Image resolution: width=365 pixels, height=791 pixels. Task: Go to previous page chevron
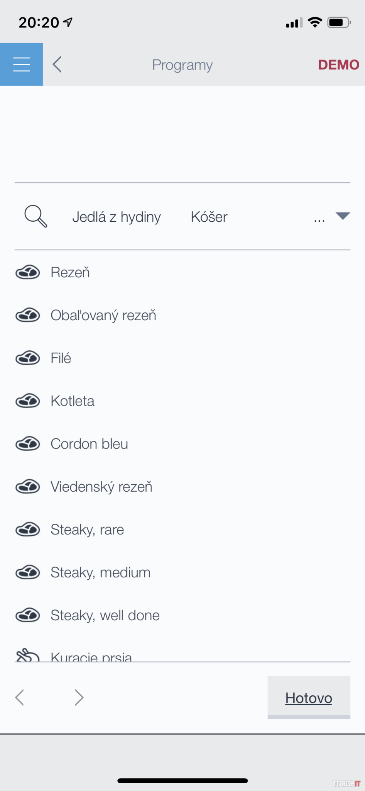point(20,698)
